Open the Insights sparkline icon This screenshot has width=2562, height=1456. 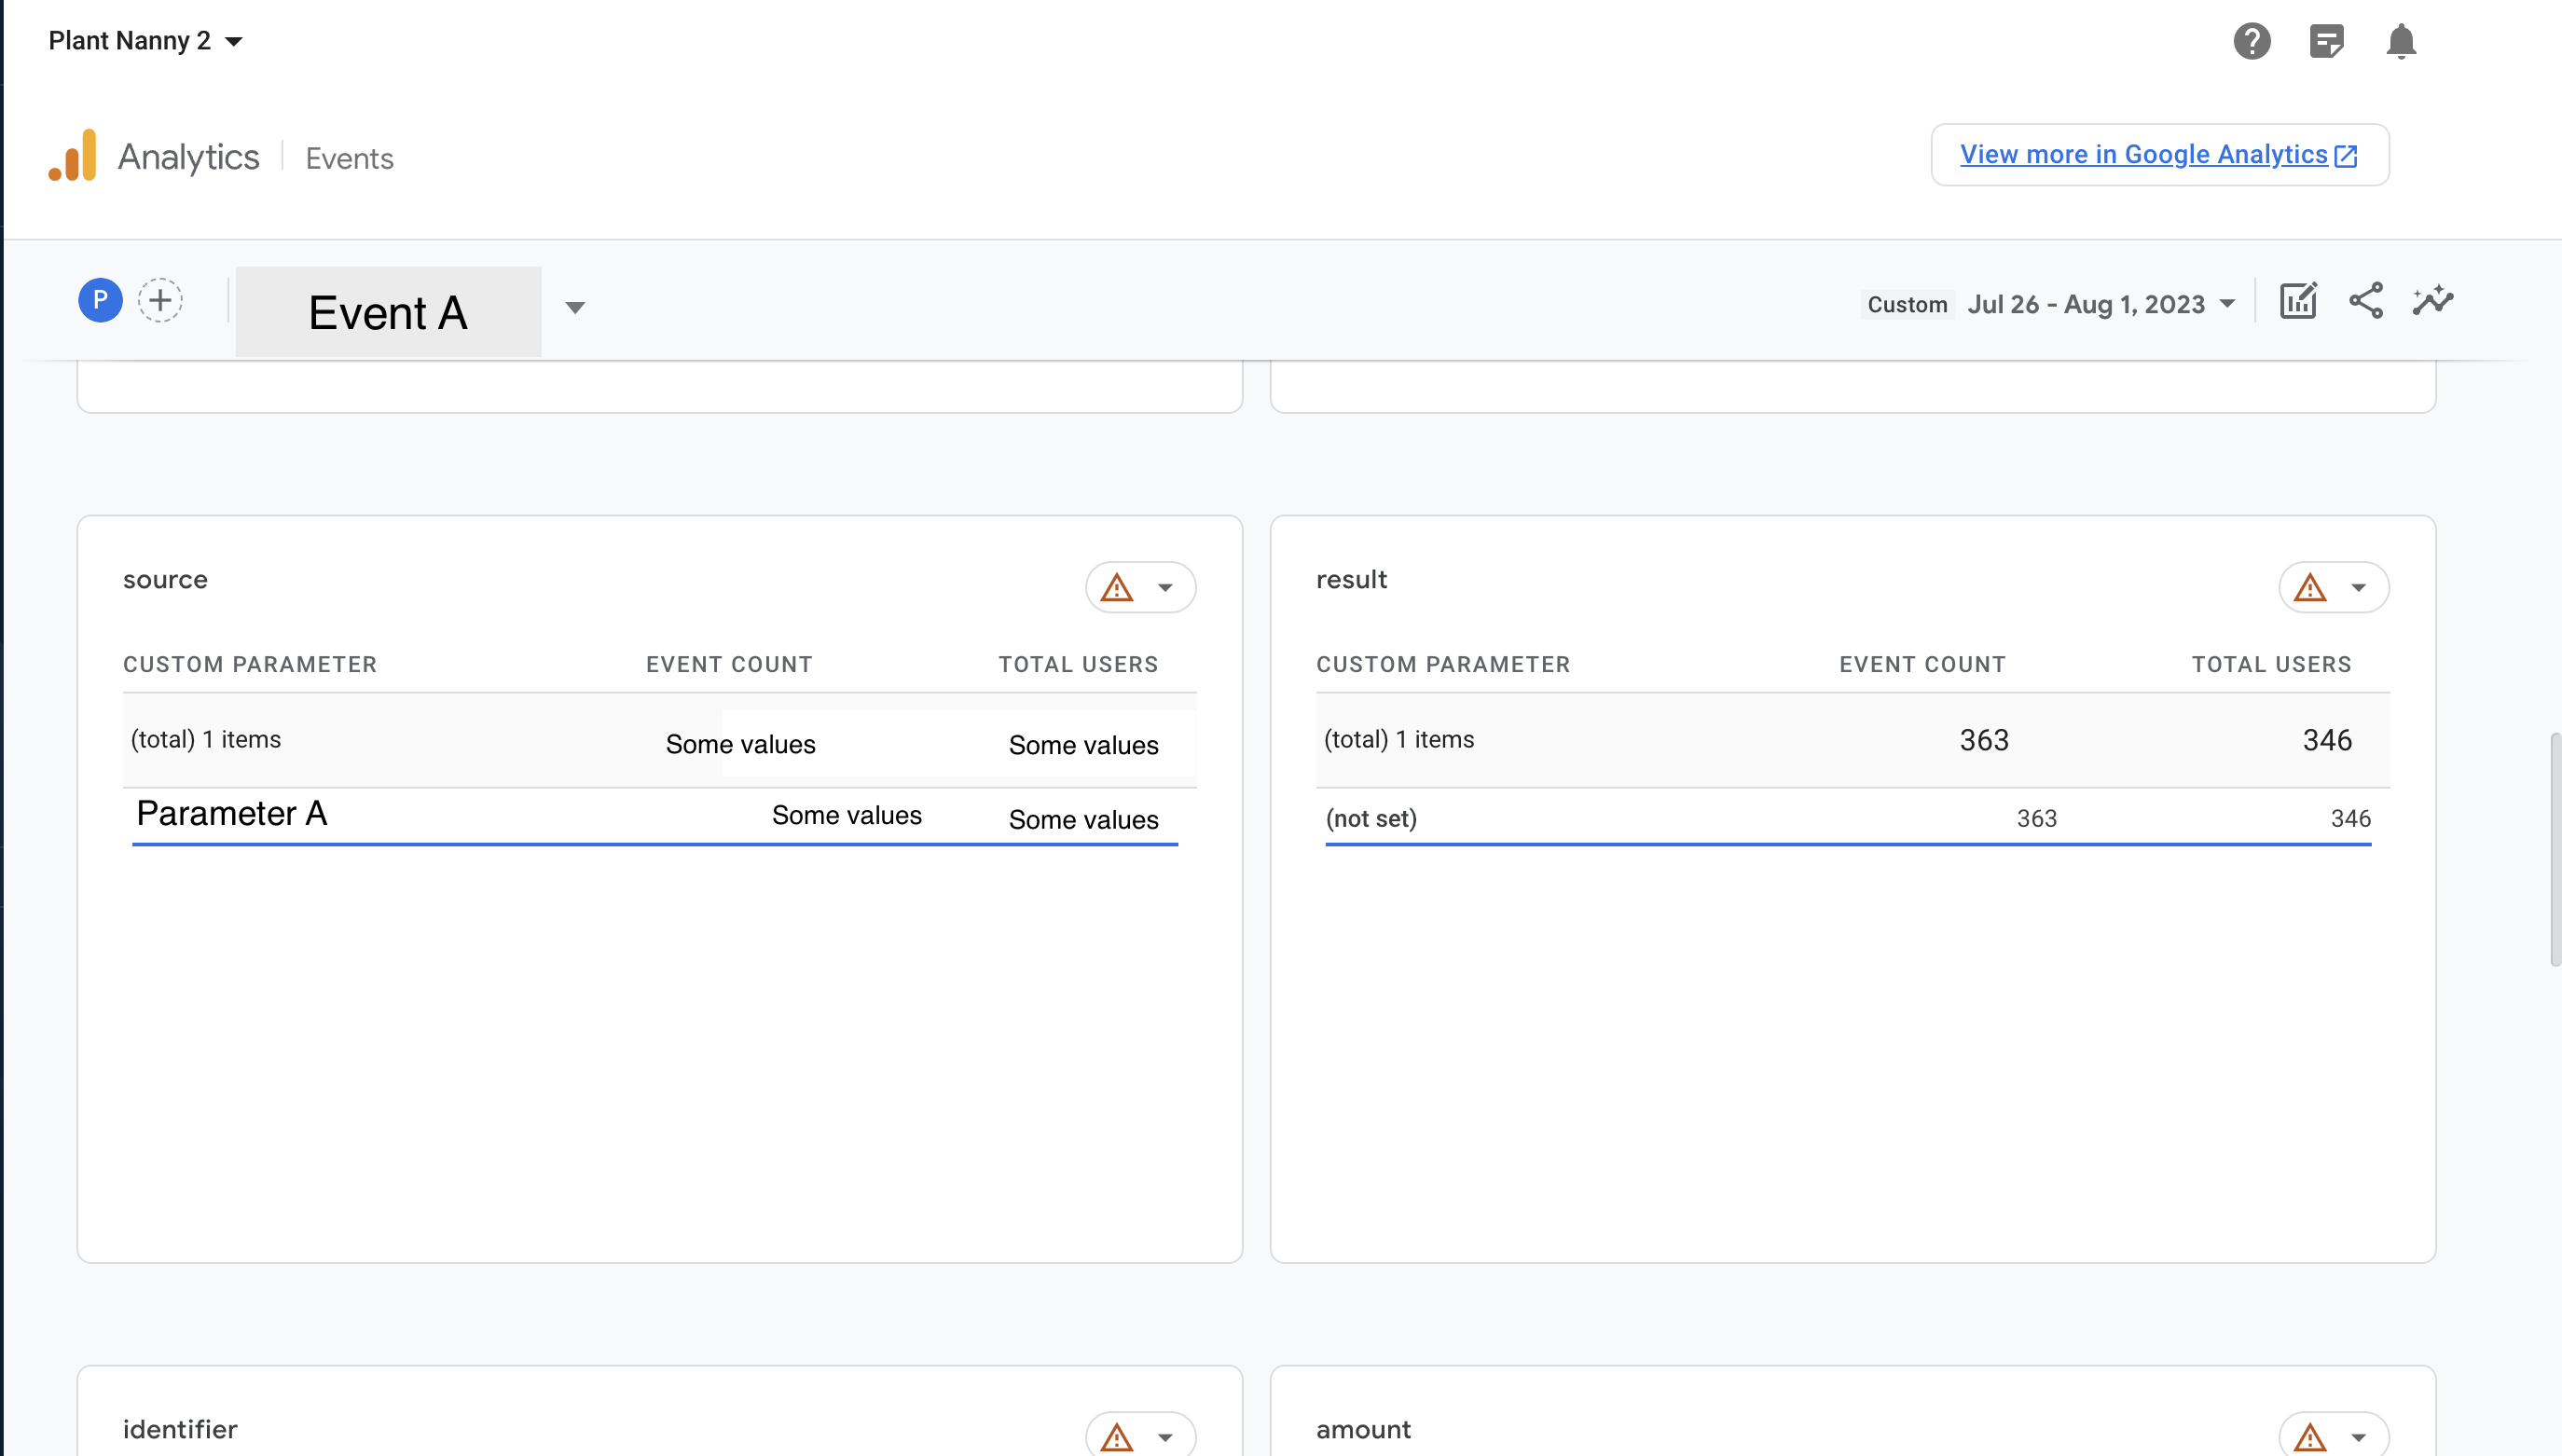2432,301
